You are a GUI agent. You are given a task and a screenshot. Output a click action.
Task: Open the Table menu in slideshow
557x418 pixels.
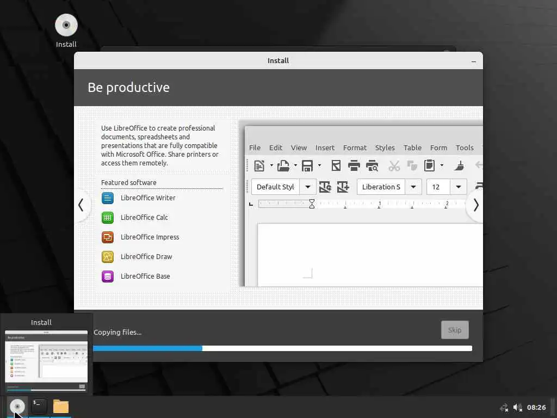412,147
